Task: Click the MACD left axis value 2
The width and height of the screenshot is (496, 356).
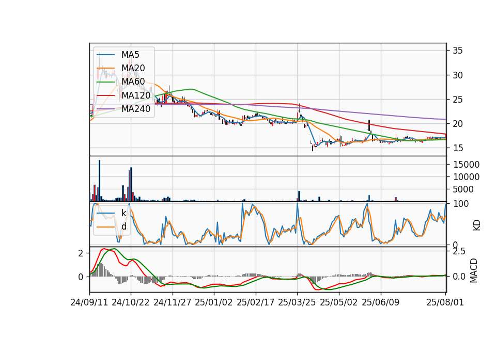Action: click(x=81, y=253)
